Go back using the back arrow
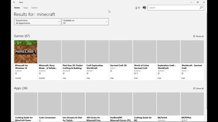The width and height of the screenshot is (218, 122). coord(14,2)
